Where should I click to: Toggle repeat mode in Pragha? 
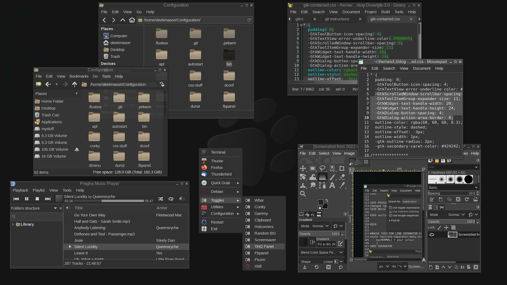pos(171,199)
